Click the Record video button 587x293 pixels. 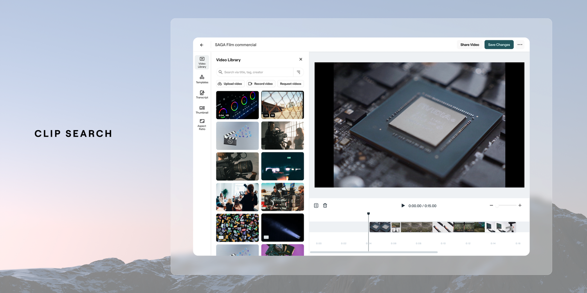coord(261,84)
